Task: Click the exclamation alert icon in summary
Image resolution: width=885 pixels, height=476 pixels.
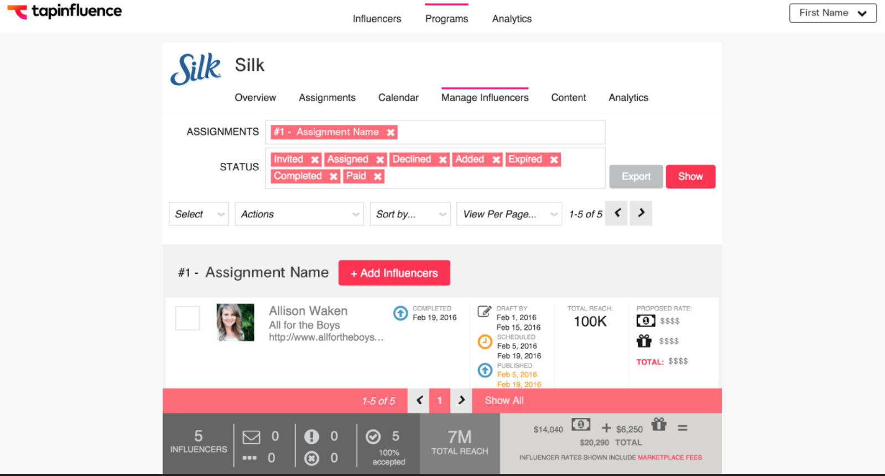Action: (311, 437)
